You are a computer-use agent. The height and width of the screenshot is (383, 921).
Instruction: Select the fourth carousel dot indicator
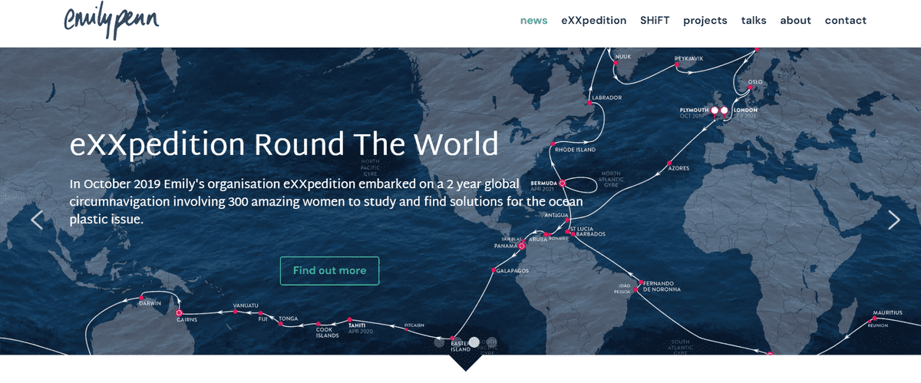(x=492, y=342)
